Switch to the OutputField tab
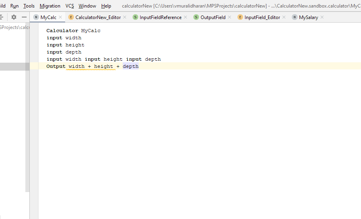Screen dimensions: 361x219 point(213,17)
